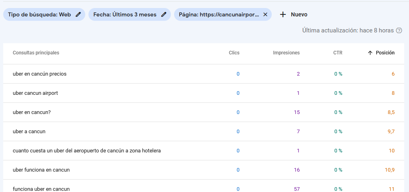Open query 'uber en cancún precios'
The height and width of the screenshot is (192, 409).
pyautogui.click(x=40, y=74)
